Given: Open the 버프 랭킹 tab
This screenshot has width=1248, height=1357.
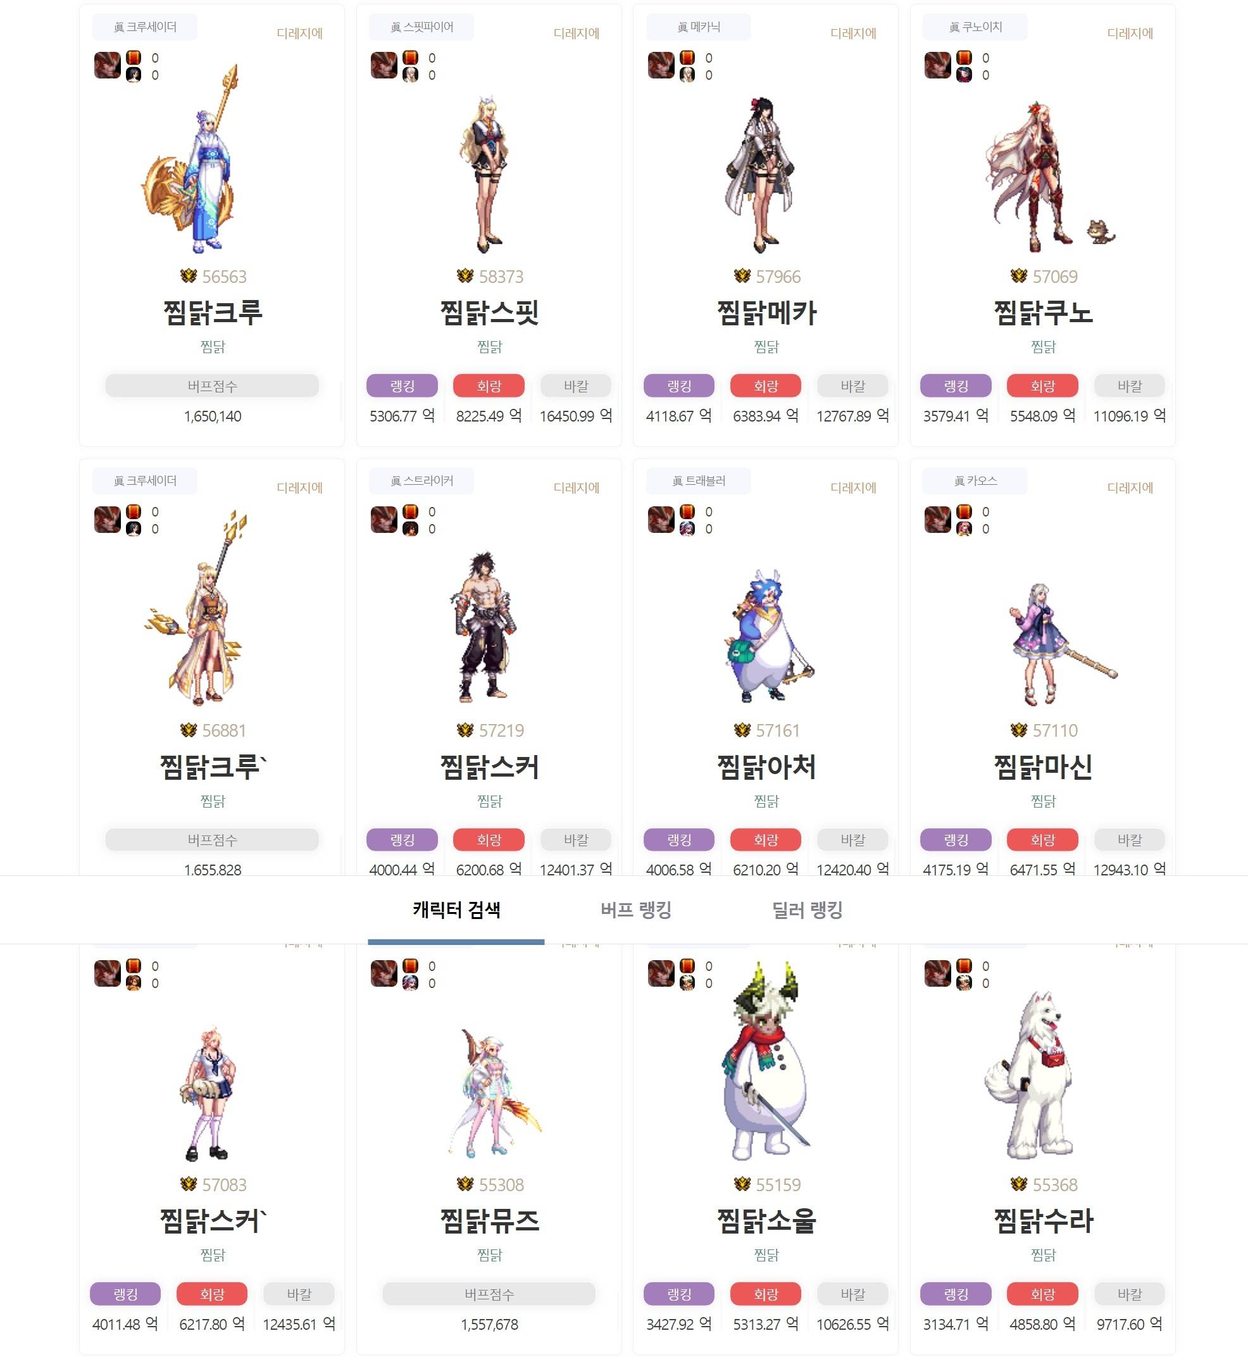Looking at the screenshot, I should pyautogui.click(x=635, y=909).
